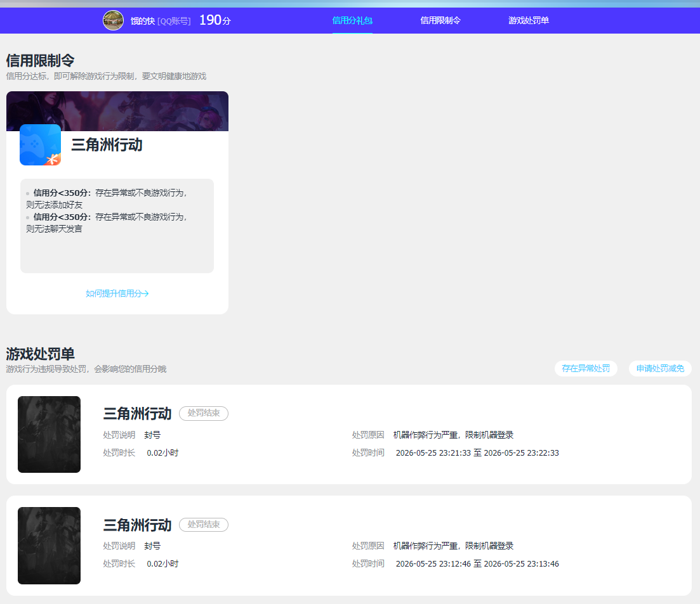Select the second penalty record thumbnail
700x604 pixels.
[x=49, y=546]
